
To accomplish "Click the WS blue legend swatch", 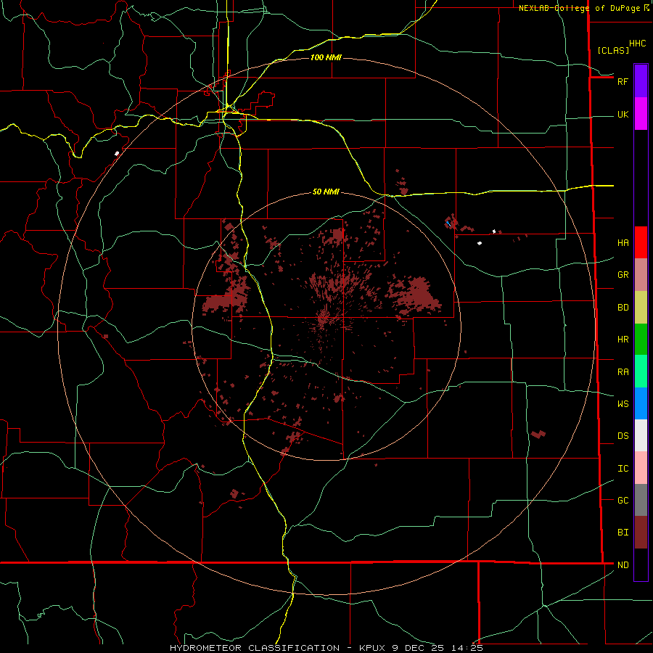I will click(641, 403).
